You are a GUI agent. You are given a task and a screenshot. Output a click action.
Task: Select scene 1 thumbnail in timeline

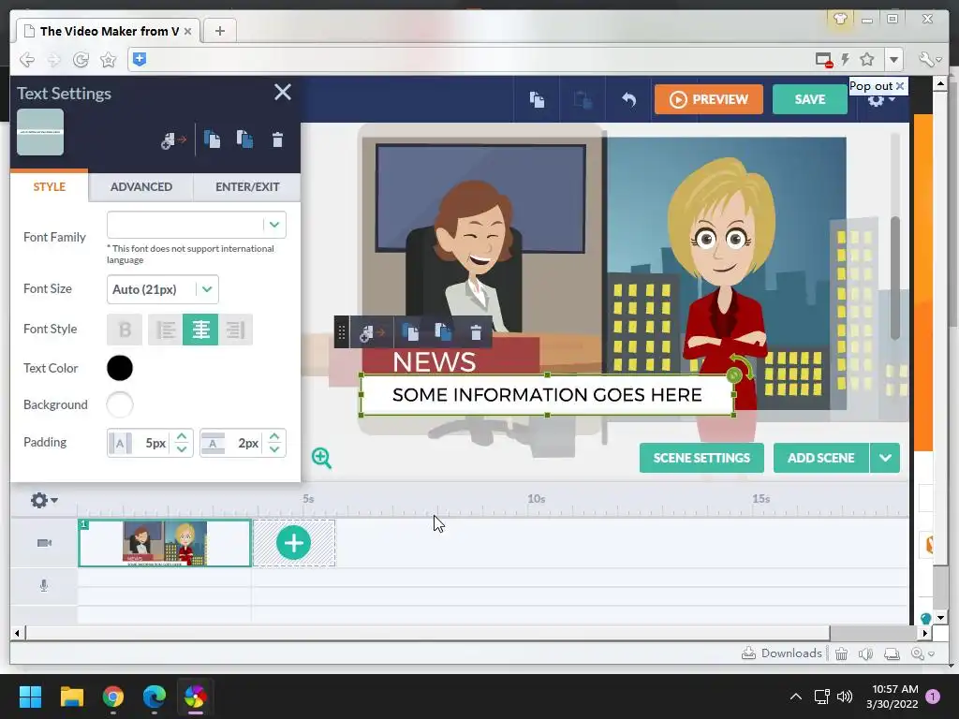tap(165, 543)
